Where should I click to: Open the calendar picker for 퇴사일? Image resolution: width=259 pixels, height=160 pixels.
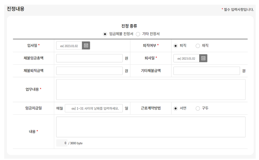tap(204, 58)
